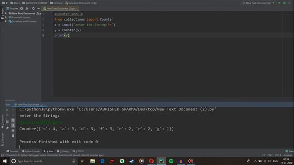Launch Microsoft Edge from the taskbar
The image size is (294, 165).
[102, 161]
